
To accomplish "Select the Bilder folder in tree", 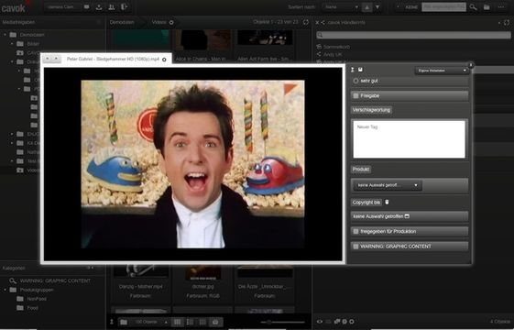I will coord(33,44).
